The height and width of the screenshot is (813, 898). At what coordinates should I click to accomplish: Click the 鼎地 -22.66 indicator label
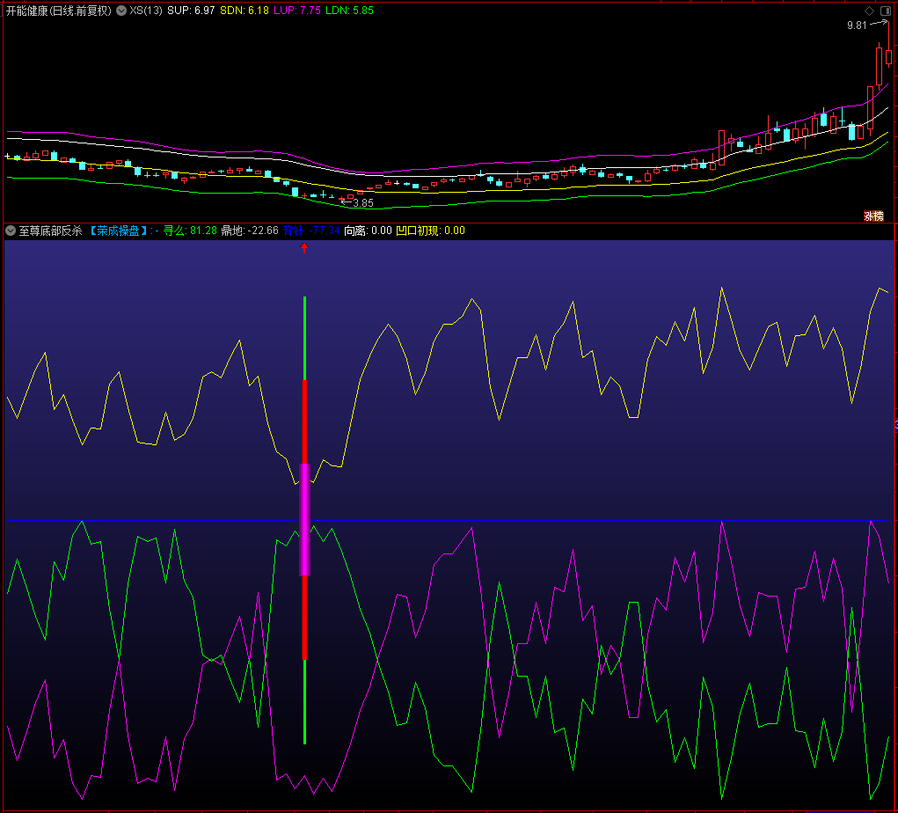click(249, 231)
